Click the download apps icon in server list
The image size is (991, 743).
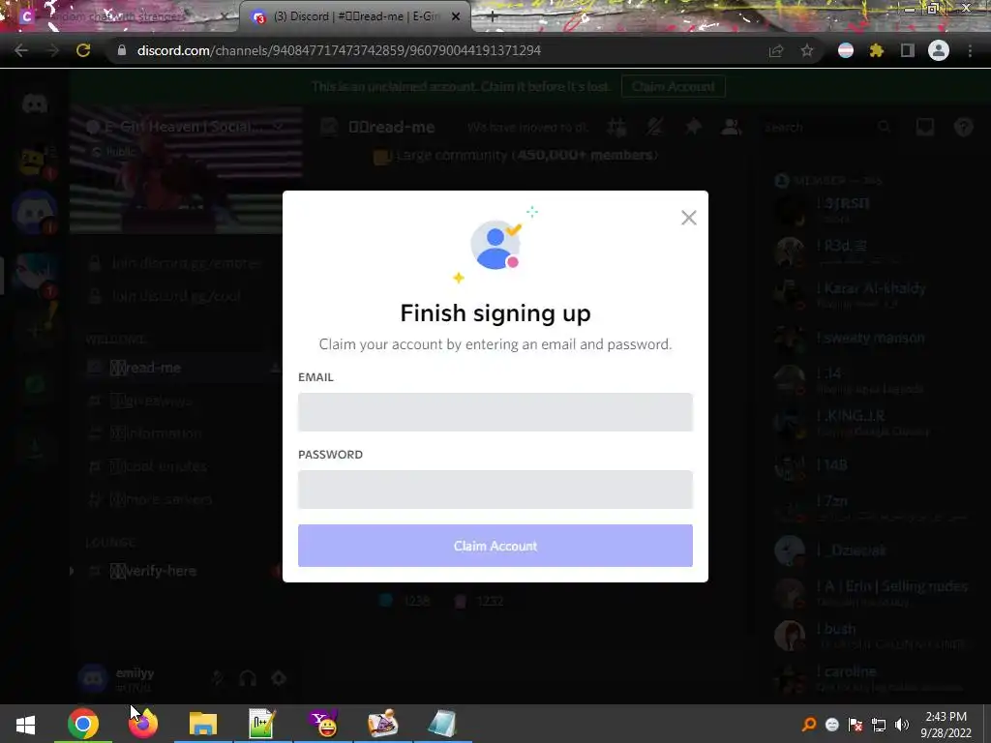(35, 449)
